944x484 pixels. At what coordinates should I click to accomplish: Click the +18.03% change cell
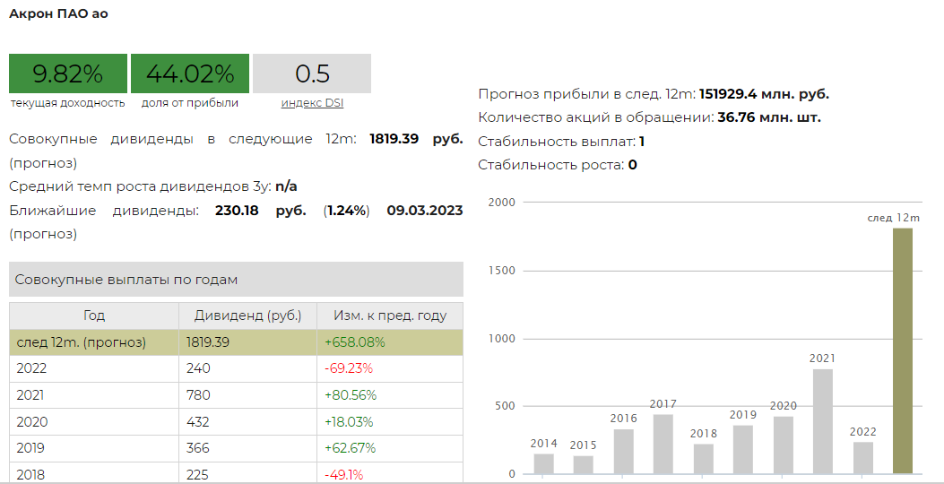pyautogui.click(x=390, y=422)
